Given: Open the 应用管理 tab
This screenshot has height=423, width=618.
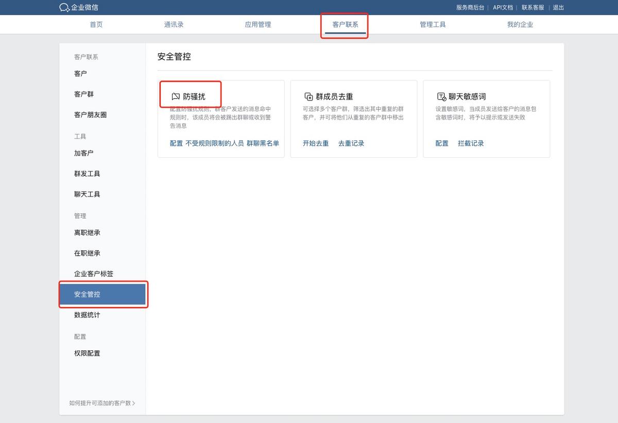Looking at the screenshot, I should (x=257, y=24).
